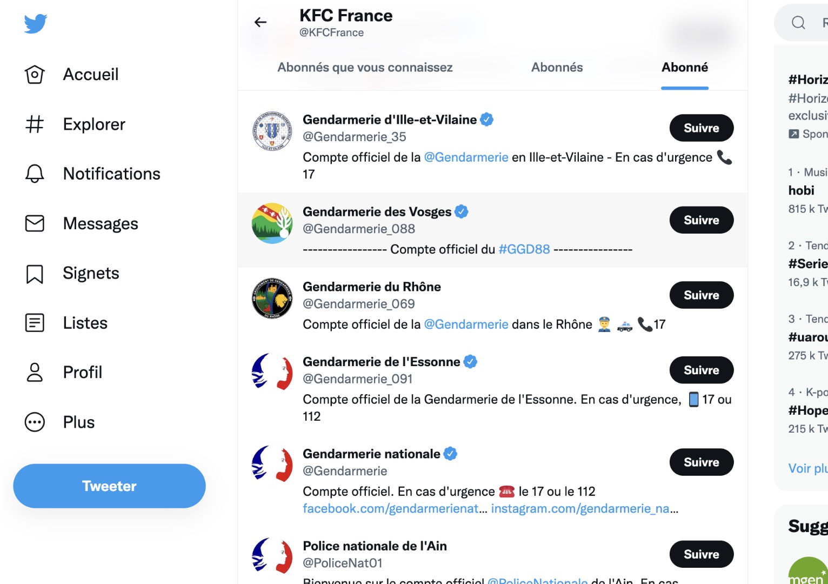Open Messages envelope icon

(x=35, y=223)
